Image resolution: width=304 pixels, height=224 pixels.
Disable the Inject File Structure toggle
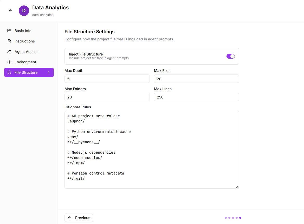(230, 56)
